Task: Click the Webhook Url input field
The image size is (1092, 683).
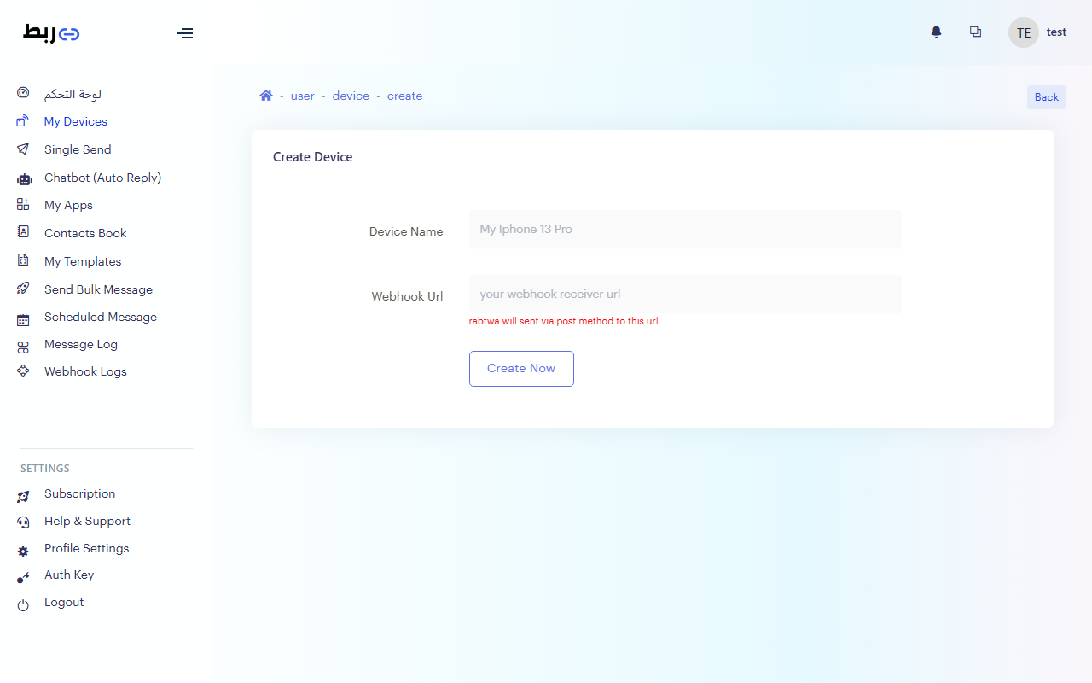Action: (x=684, y=294)
